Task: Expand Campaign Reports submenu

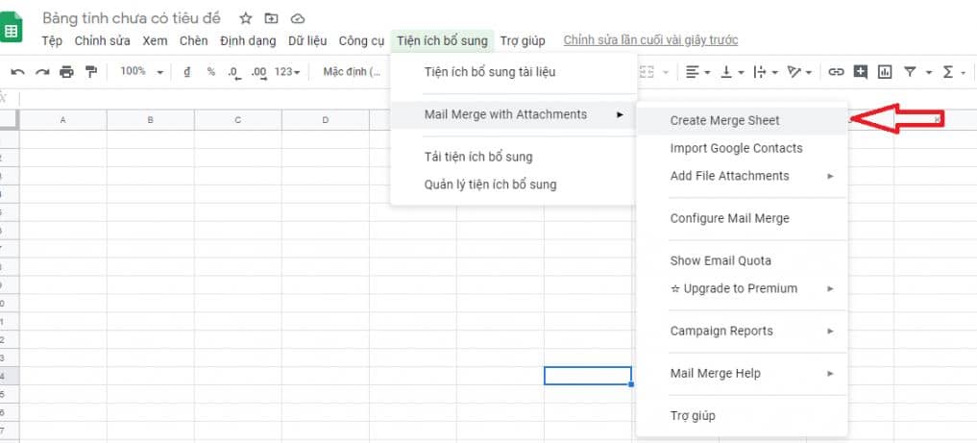Action: click(742, 331)
